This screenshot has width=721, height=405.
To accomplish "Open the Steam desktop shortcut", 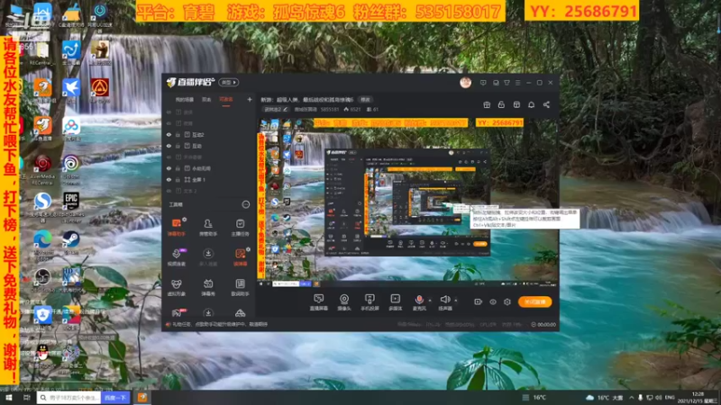I will click(70, 242).
